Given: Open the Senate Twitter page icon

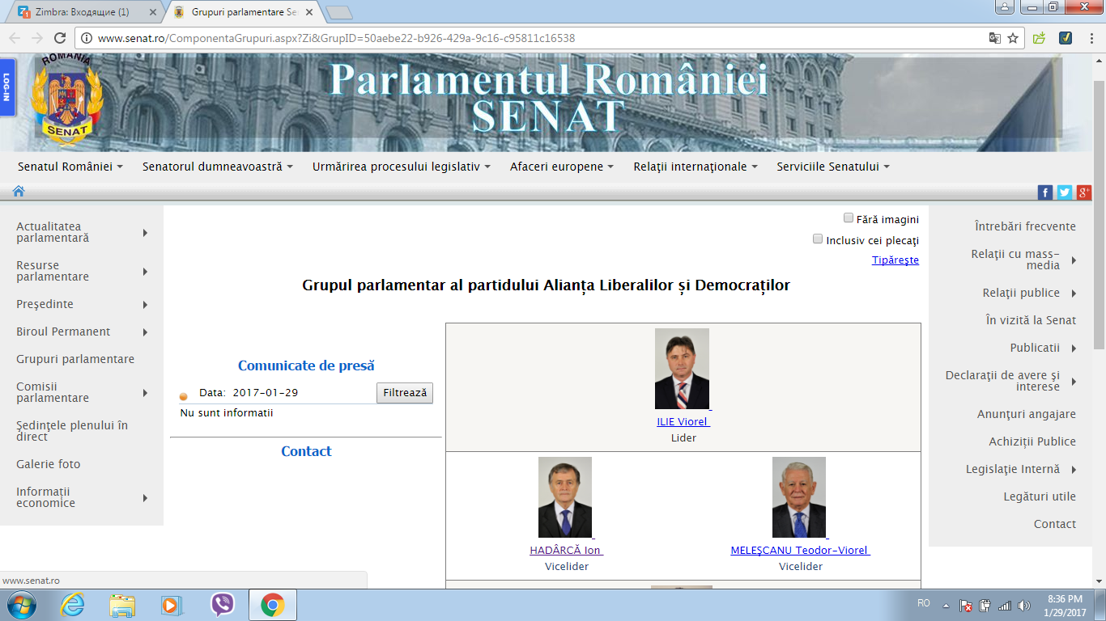Looking at the screenshot, I should coord(1065,192).
